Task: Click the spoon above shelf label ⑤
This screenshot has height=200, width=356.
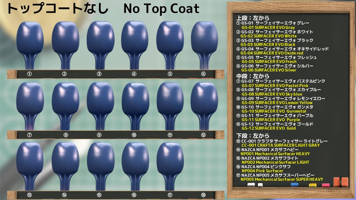Action: [170, 45]
